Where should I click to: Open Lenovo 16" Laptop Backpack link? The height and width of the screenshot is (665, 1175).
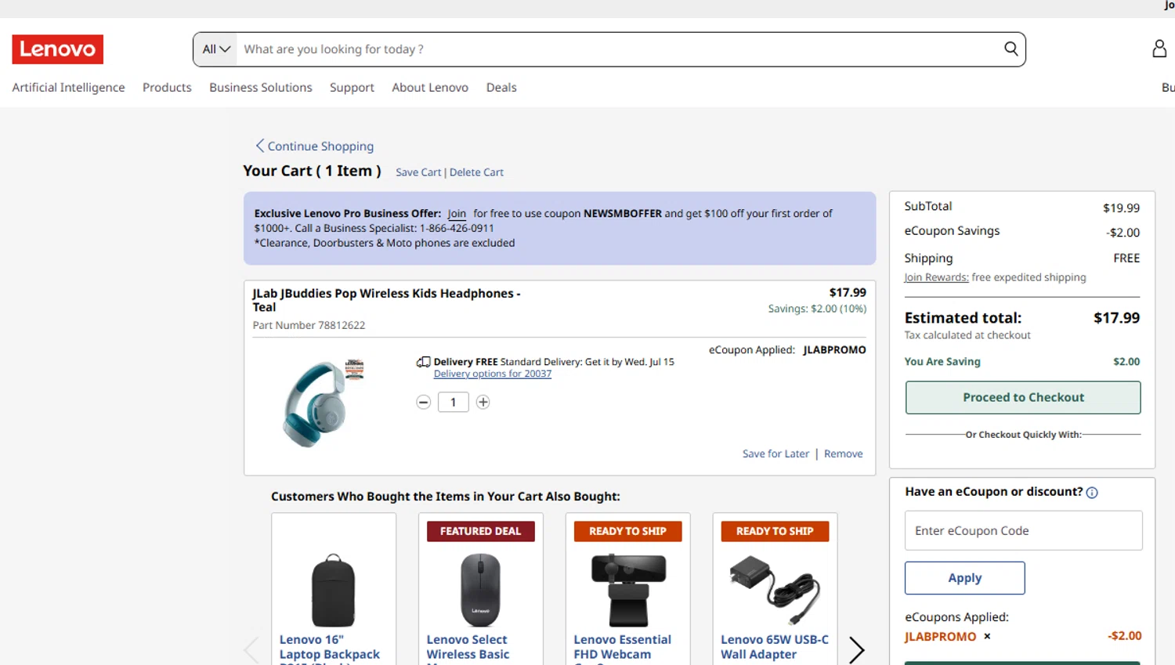[x=329, y=647]
